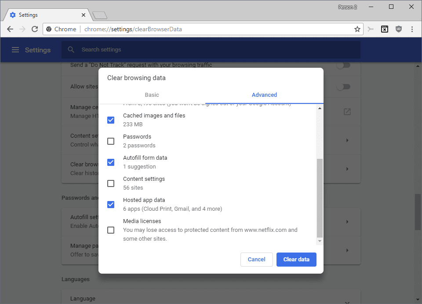Click the '2 passwords' text

pyautogui.click(x=139, y=146)
